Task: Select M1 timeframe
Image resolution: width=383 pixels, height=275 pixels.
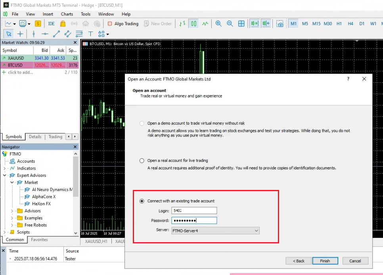Action: (x=294, y=24)
